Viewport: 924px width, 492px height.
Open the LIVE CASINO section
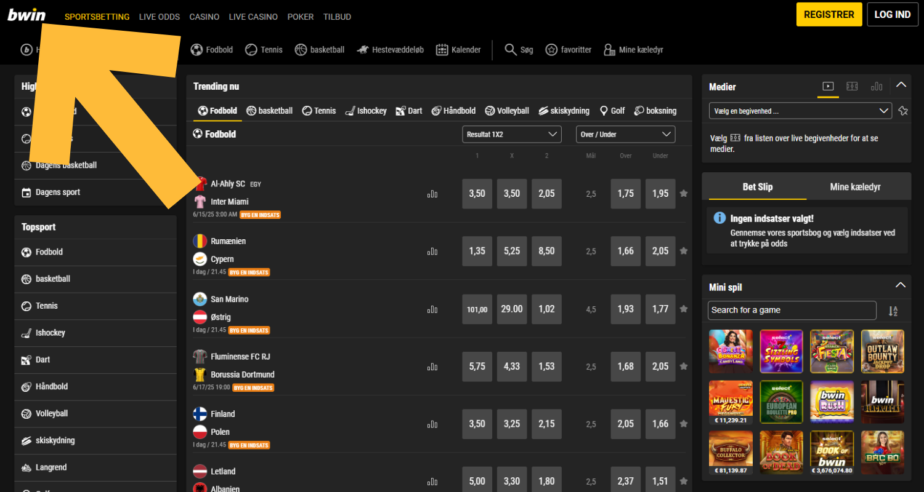[253, 17]
